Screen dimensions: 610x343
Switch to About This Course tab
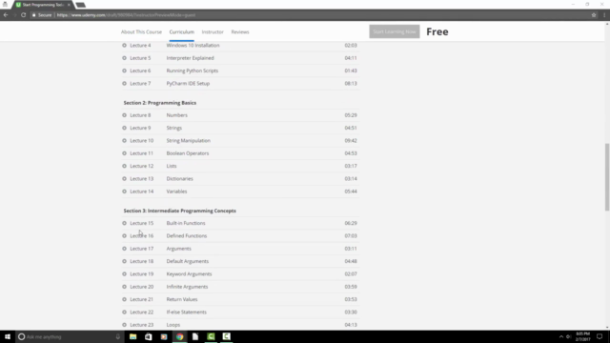point(141,31)
